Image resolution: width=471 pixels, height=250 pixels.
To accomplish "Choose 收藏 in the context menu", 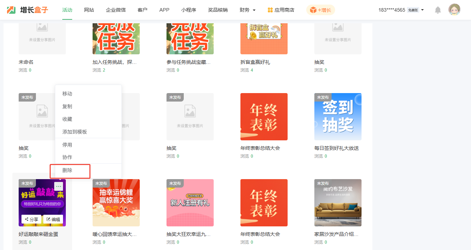I will coord(88,119).
